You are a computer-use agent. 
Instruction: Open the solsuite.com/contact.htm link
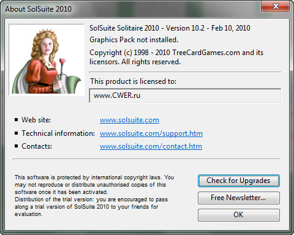[151, 146]
